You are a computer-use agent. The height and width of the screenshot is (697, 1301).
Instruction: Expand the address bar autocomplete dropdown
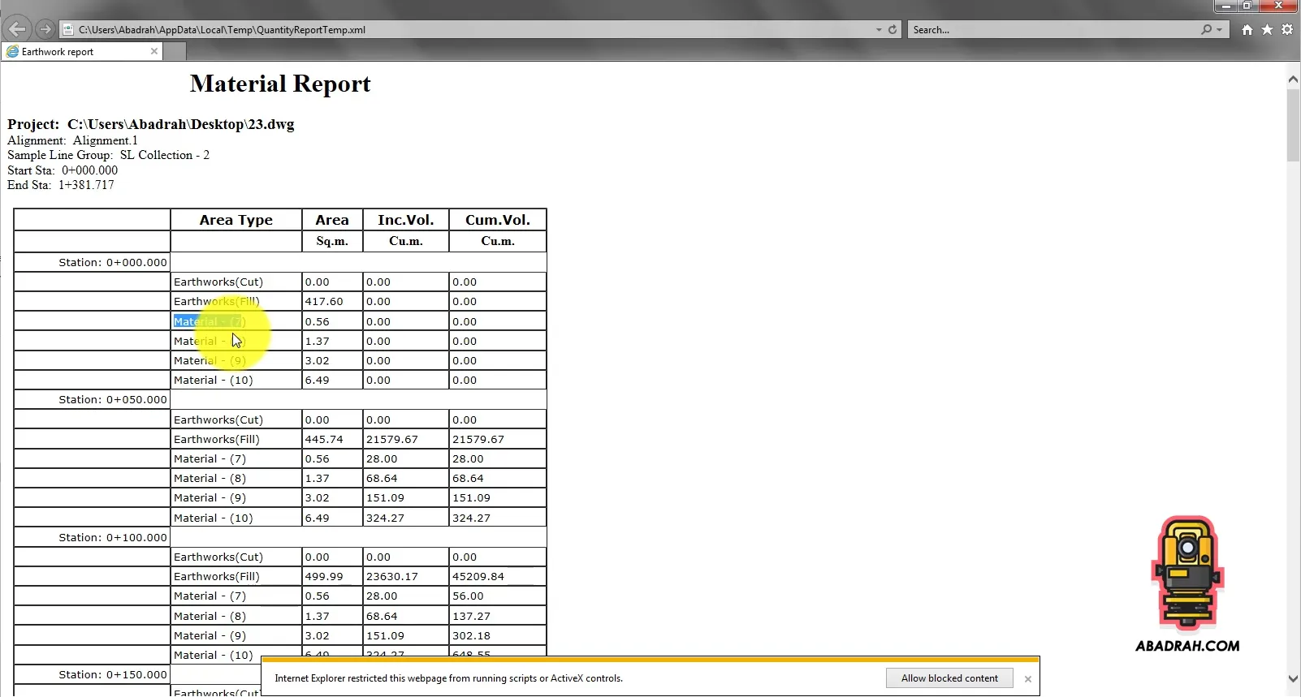[879, 30]
